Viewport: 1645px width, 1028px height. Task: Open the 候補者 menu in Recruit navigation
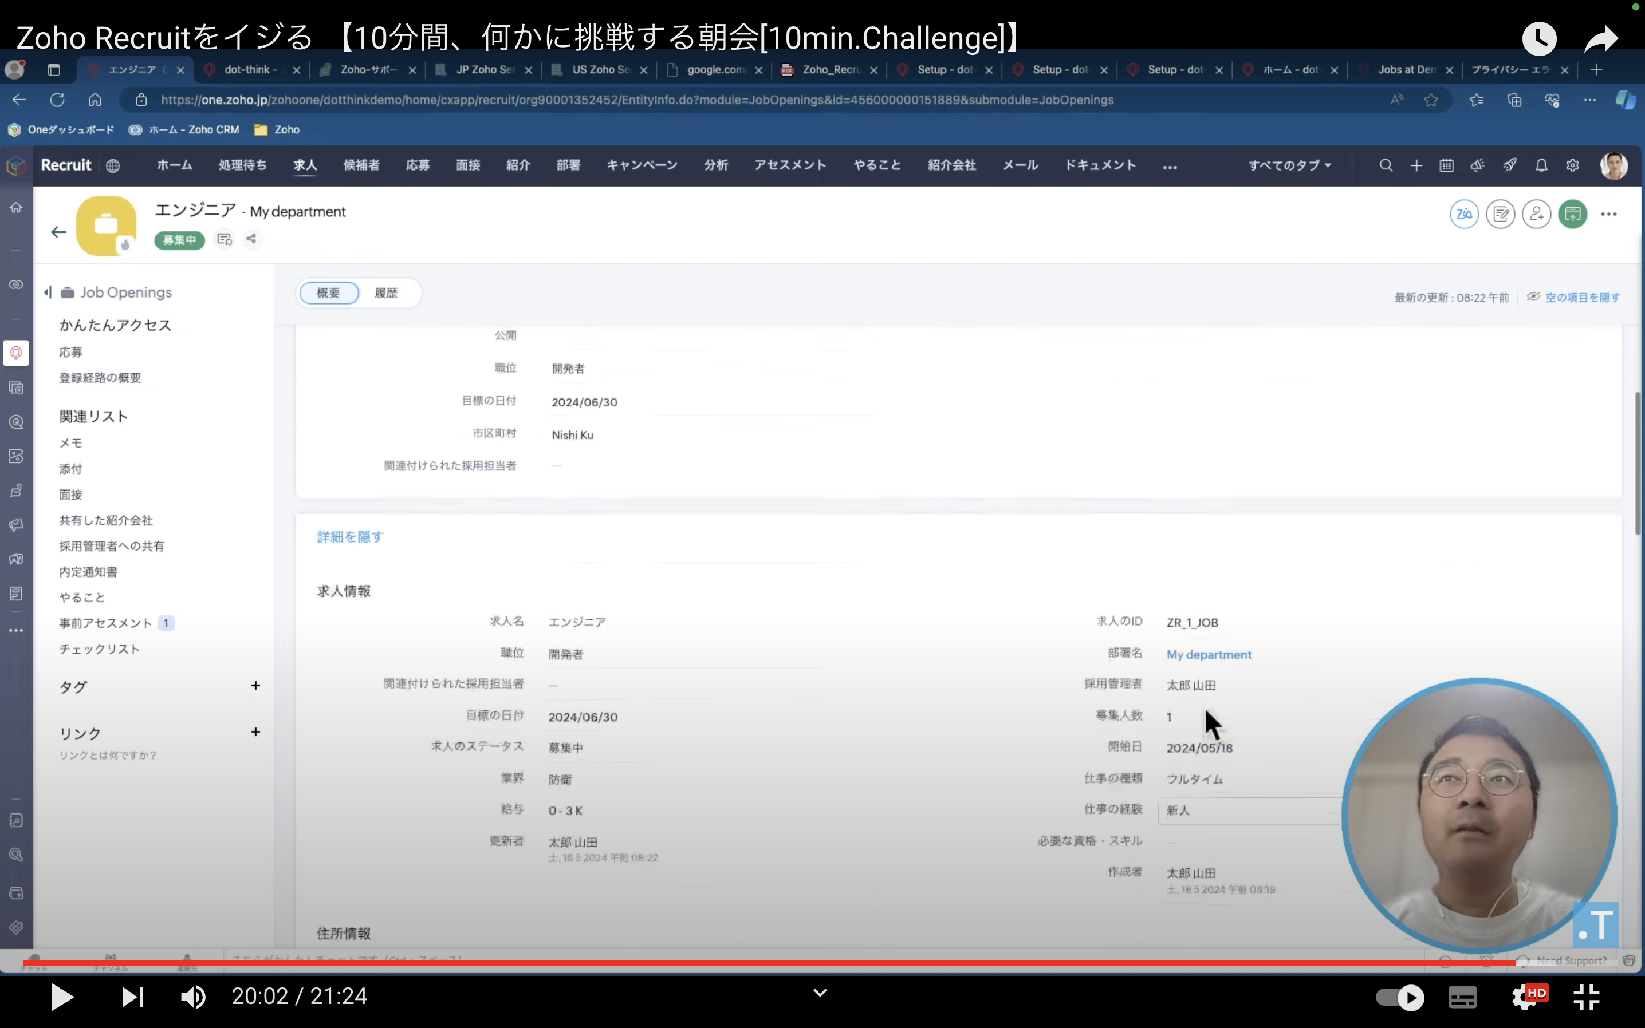coord(361,164)
